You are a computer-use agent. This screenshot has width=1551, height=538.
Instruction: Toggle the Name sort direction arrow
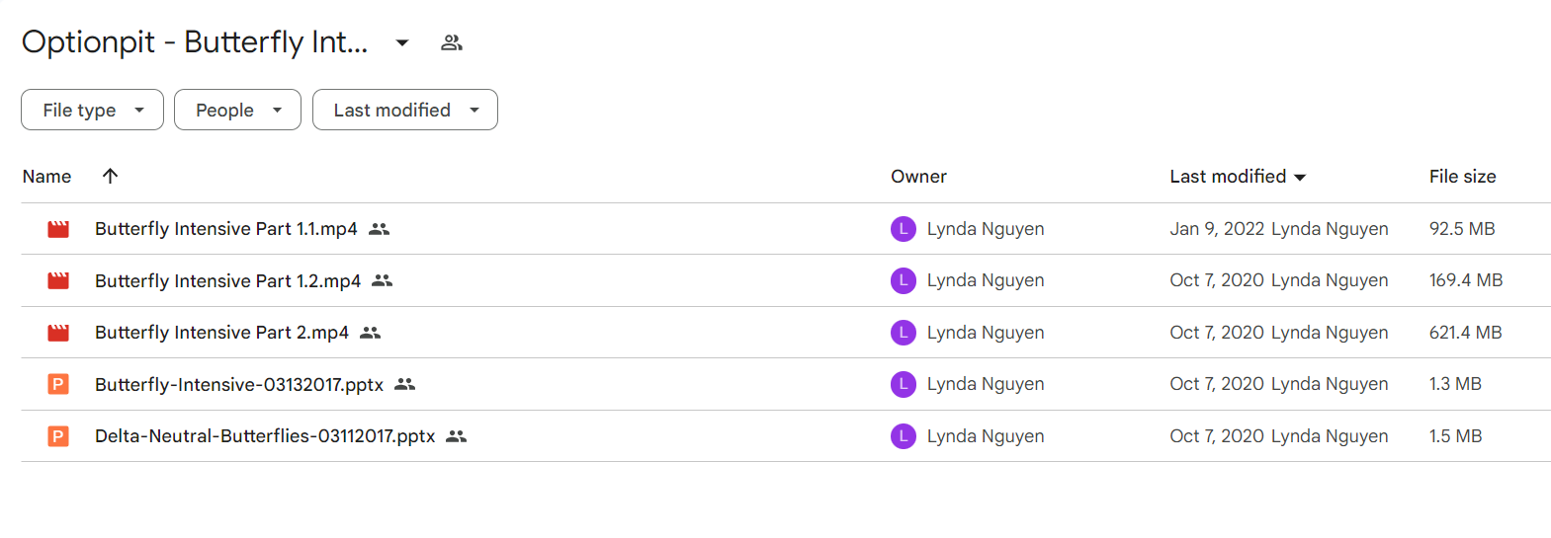[110, 176]
